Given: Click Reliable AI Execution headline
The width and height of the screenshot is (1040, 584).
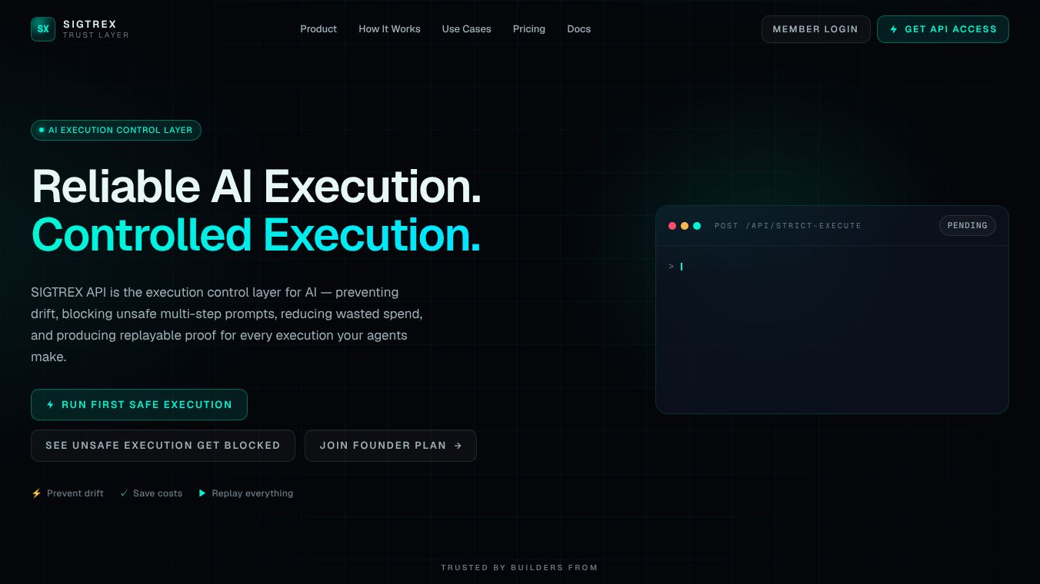Looking at the screenshot, I should pyautogui.click(x=256, y=186).
